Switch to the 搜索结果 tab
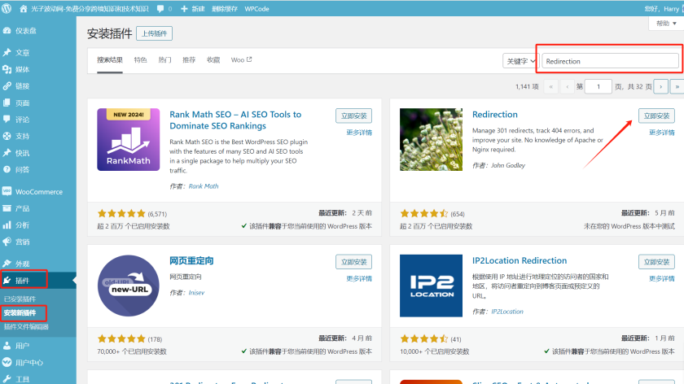684x384 pixels. click(110, 60)
